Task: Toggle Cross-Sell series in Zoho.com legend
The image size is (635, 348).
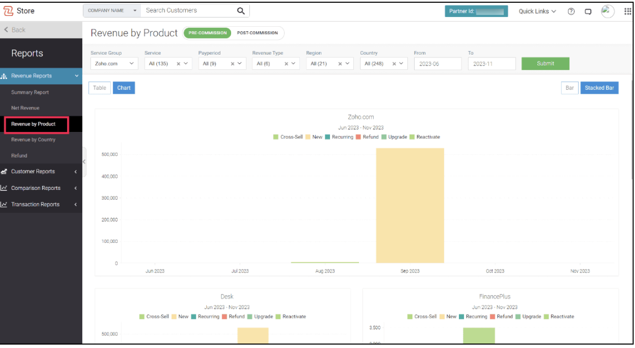Action: point(288,137)
